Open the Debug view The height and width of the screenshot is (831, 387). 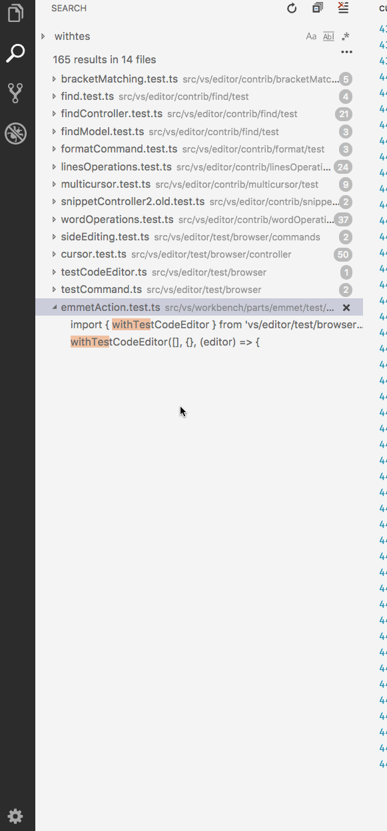pos(15,134)
